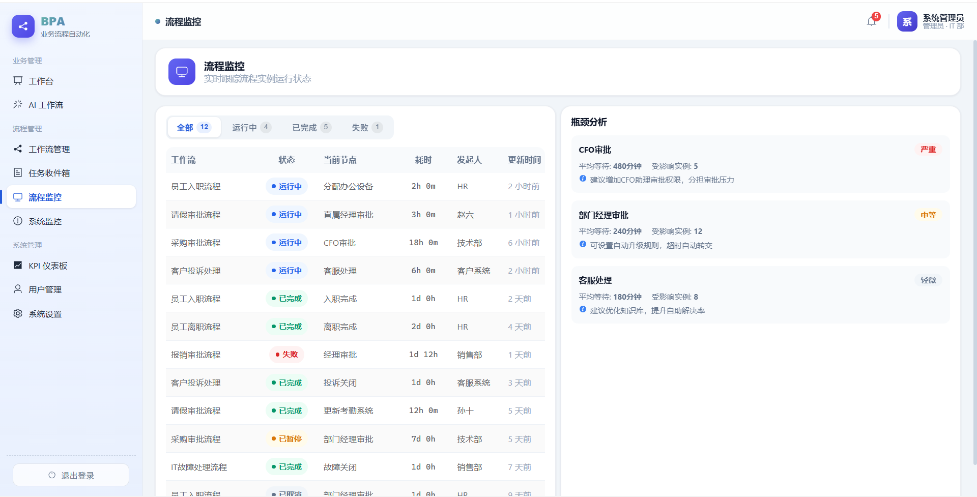Click 运行中 status of 客户投诉处理
The height and width of the screenshot is (497, 977).
point(286,271)
